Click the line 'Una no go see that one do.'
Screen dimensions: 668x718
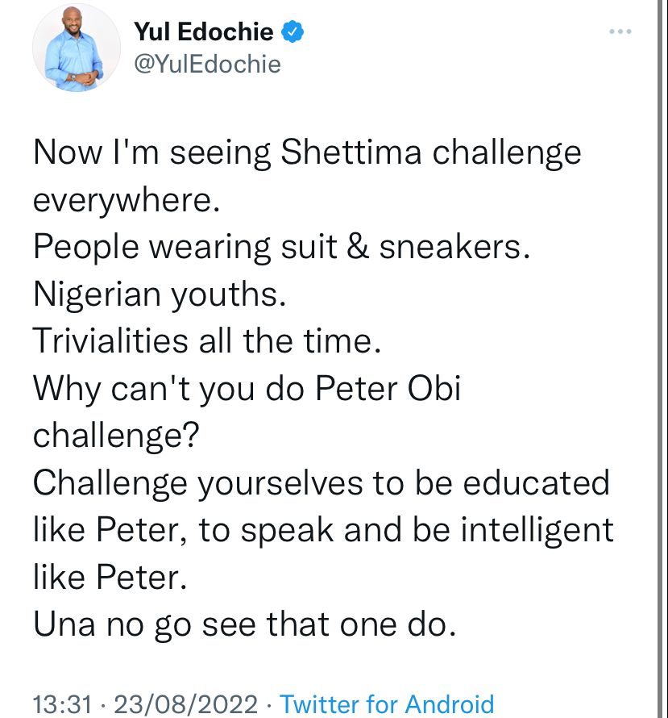click(245, 625)
